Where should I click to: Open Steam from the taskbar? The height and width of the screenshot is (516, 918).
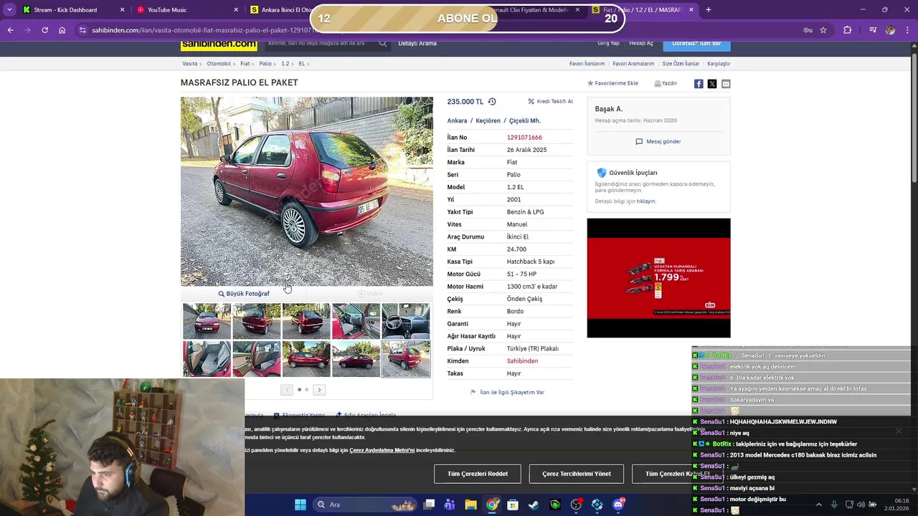click(x=534, y=505)
